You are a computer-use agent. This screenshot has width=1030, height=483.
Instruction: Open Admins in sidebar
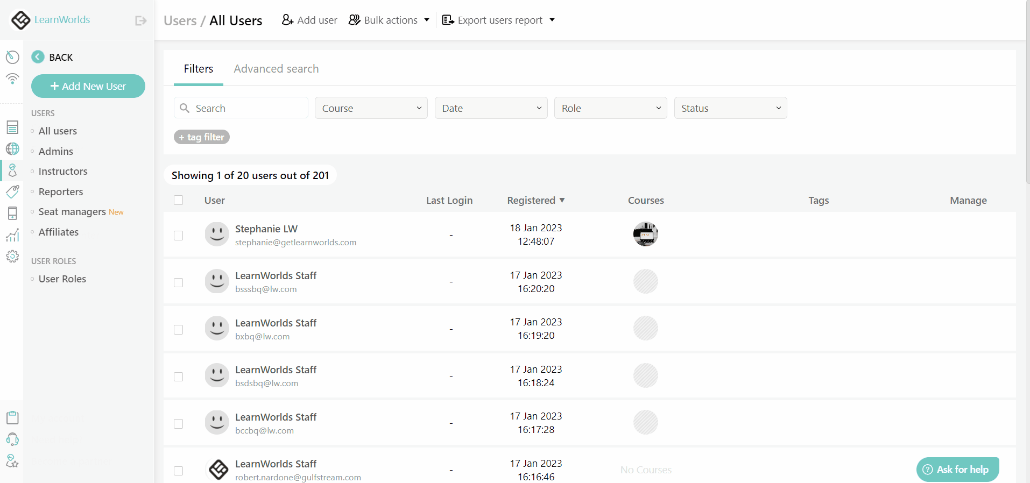(56, 151)
